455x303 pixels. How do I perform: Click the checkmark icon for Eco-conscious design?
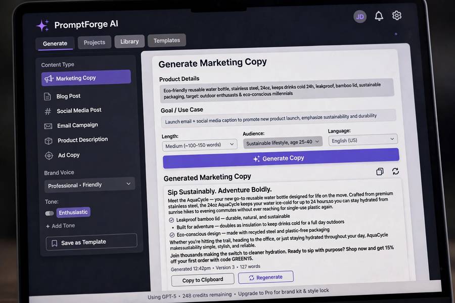172,235
